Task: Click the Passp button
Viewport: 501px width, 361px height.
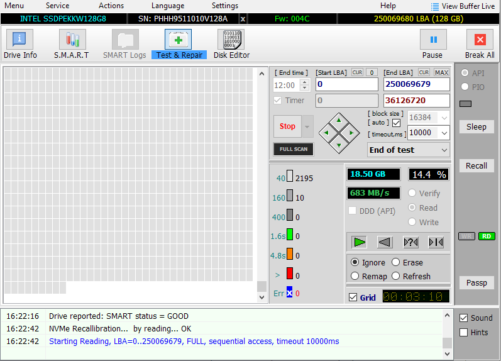Action: click(476, 282)
